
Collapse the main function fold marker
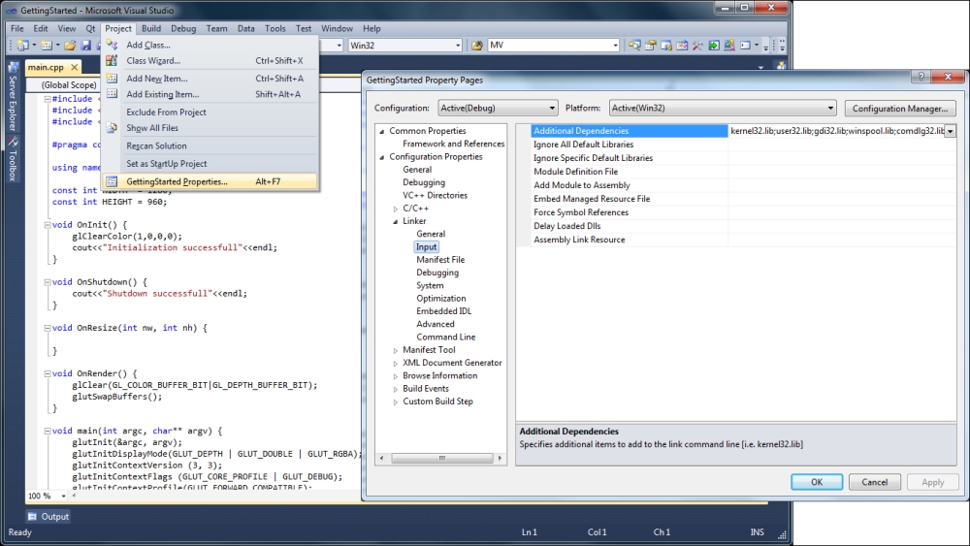click(47, 431)
